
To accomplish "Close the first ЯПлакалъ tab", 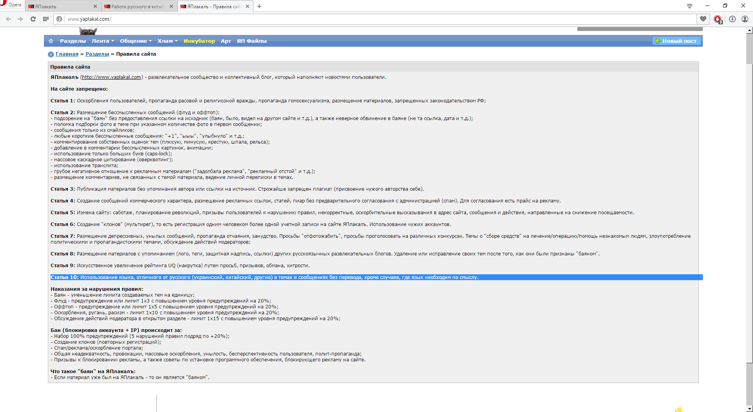I will [x=95, y=6].
